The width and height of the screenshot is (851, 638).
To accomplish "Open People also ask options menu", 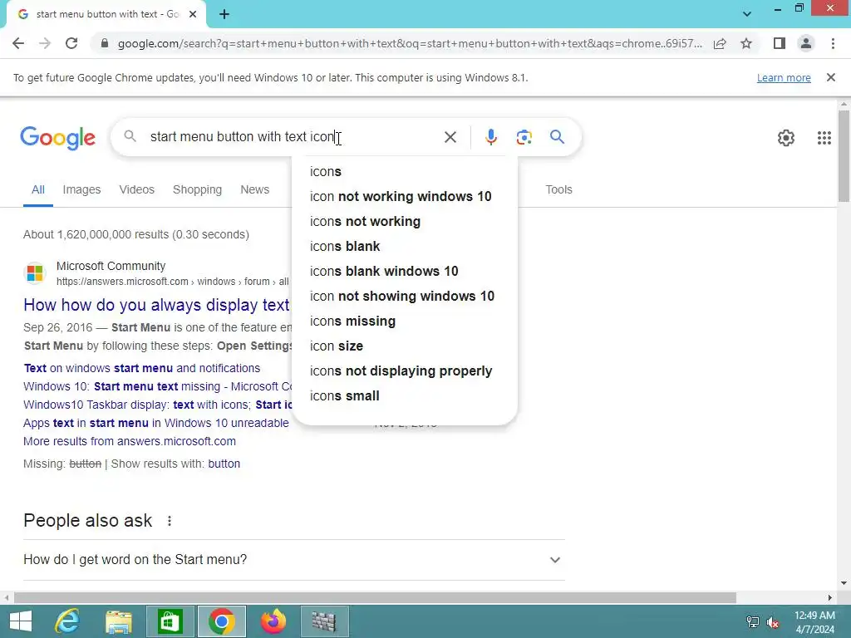I will click(170, 521).
